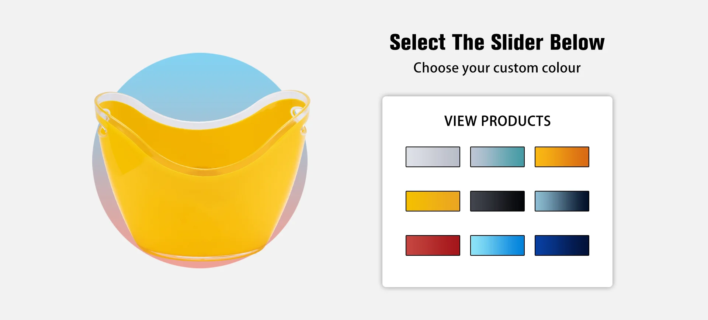Click the transparent base of the bucket

click(x=201, y=255)
